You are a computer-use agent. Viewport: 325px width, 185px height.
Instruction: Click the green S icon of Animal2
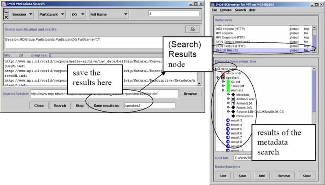[x=228, y=90]
